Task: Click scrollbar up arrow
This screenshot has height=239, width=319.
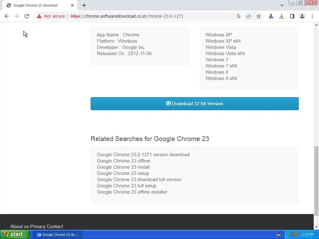Action: pos(317,25)
